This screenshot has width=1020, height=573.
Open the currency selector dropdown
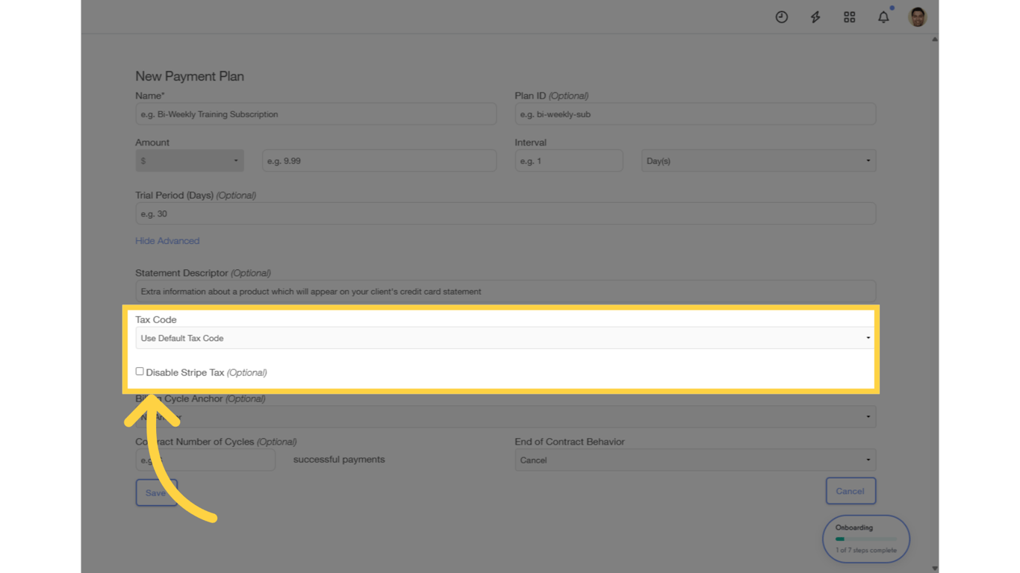[x=189, y=160]
